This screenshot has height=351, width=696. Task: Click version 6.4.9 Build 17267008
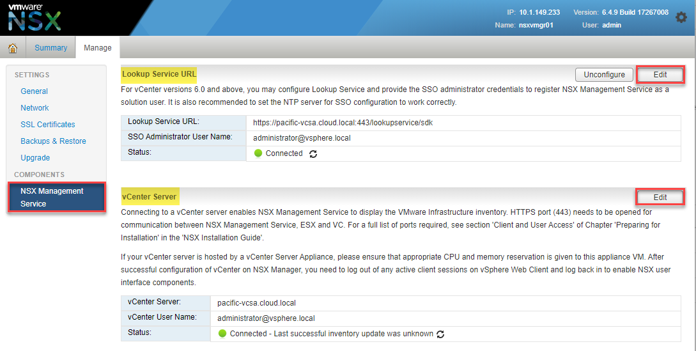tap(635, 12)
